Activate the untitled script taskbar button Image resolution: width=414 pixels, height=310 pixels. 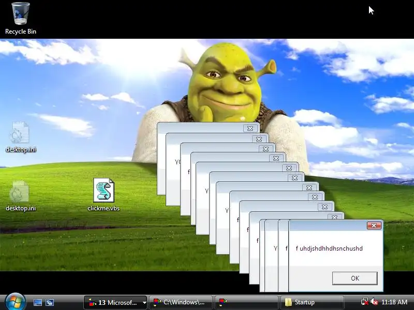coord(246,302)
